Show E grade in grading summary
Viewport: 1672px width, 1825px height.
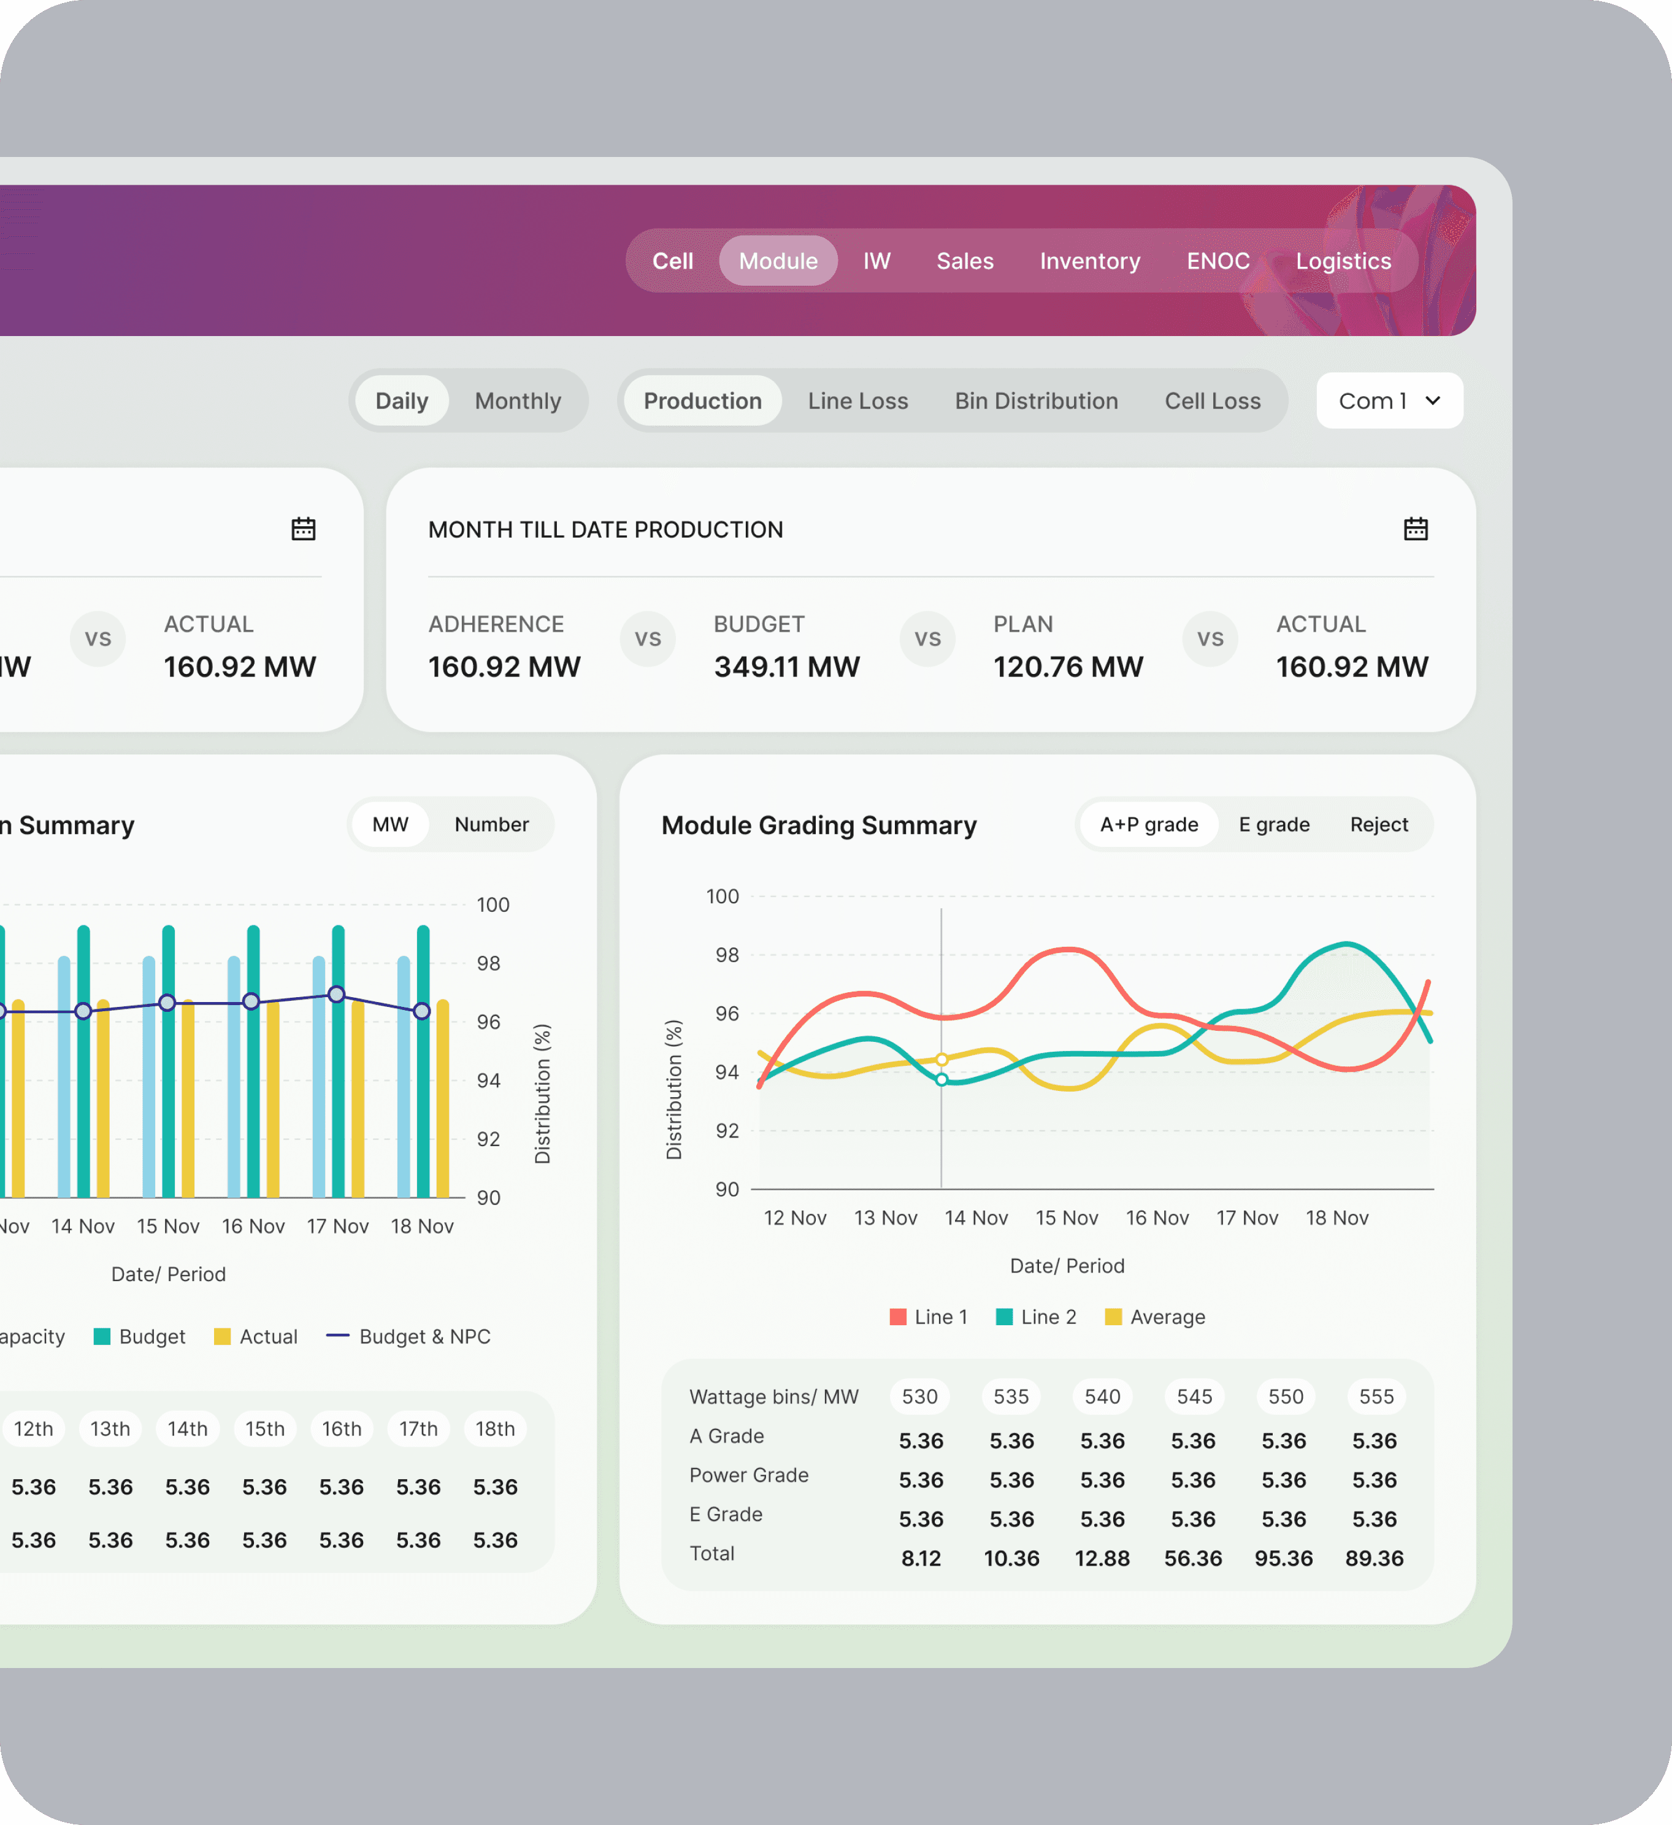coord(1274,825)
